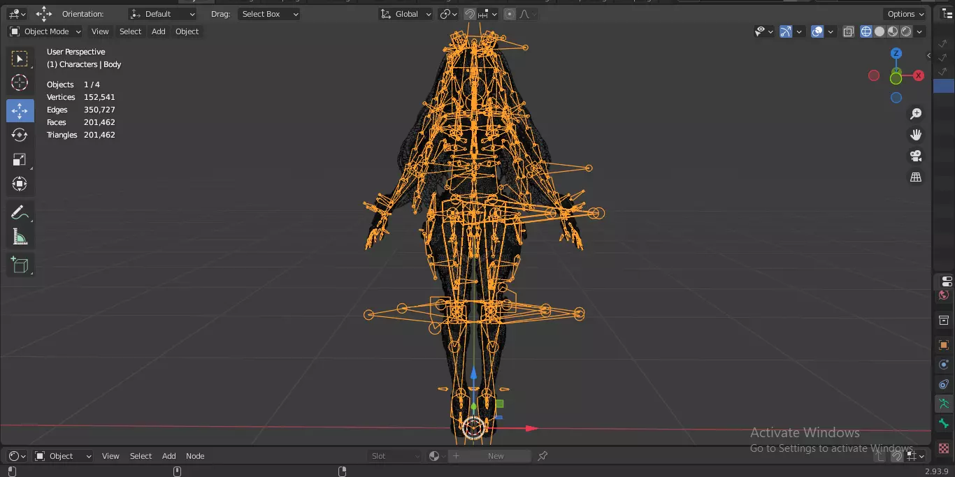Open the shader editor Node menu
The height and width of the screenshot is (477, 955).
tap(195, 456)
